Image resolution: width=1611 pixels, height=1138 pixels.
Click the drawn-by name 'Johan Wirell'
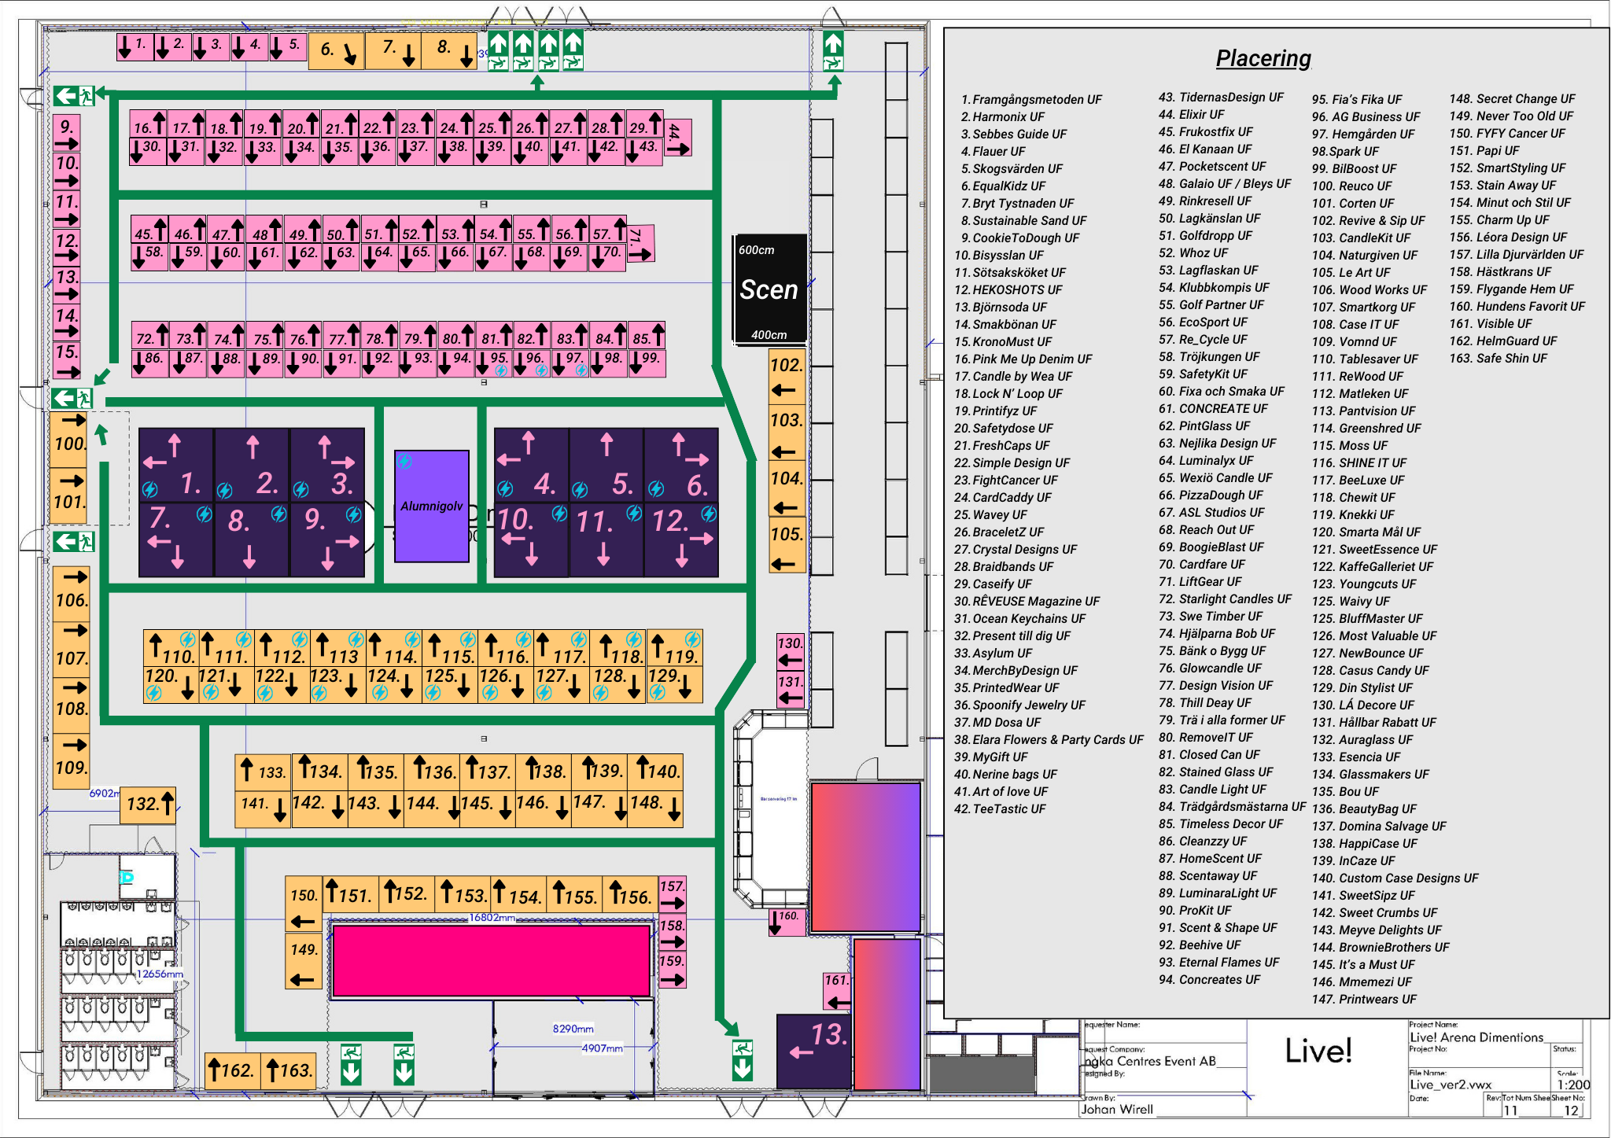coord(1117,1110)
